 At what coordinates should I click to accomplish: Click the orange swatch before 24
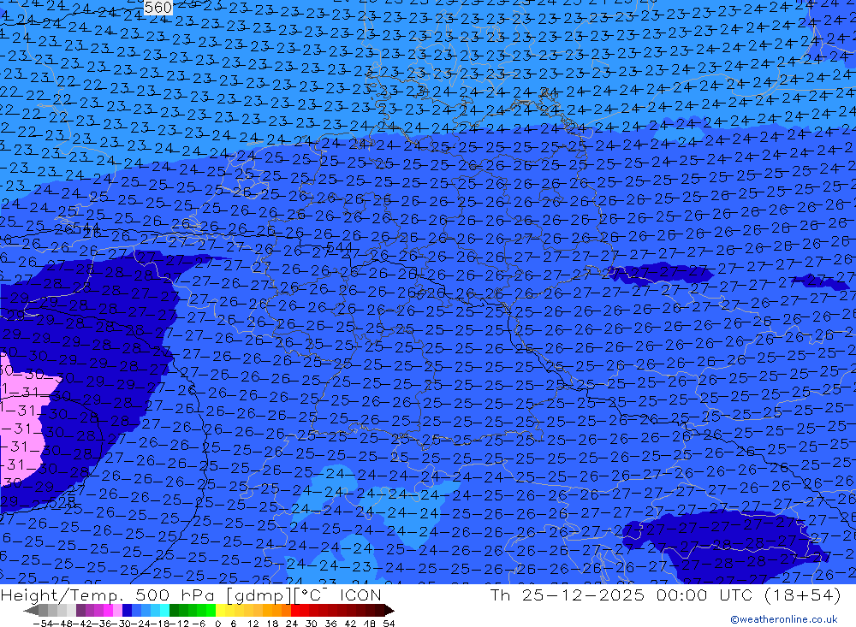point(286,610)
